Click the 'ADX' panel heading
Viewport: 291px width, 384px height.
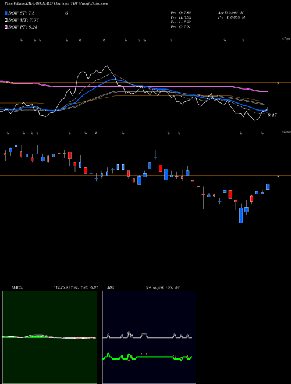click(111, 287)
